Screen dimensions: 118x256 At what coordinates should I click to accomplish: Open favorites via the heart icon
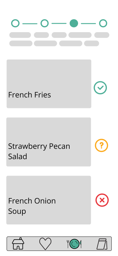click(45, 244)
